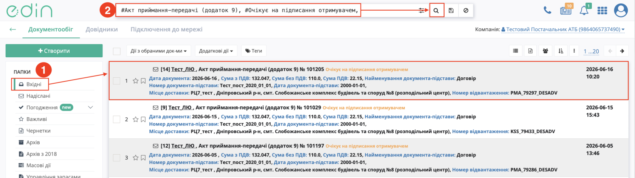Open document Акт приймання-передачі № 101205

tap(261, 69)
